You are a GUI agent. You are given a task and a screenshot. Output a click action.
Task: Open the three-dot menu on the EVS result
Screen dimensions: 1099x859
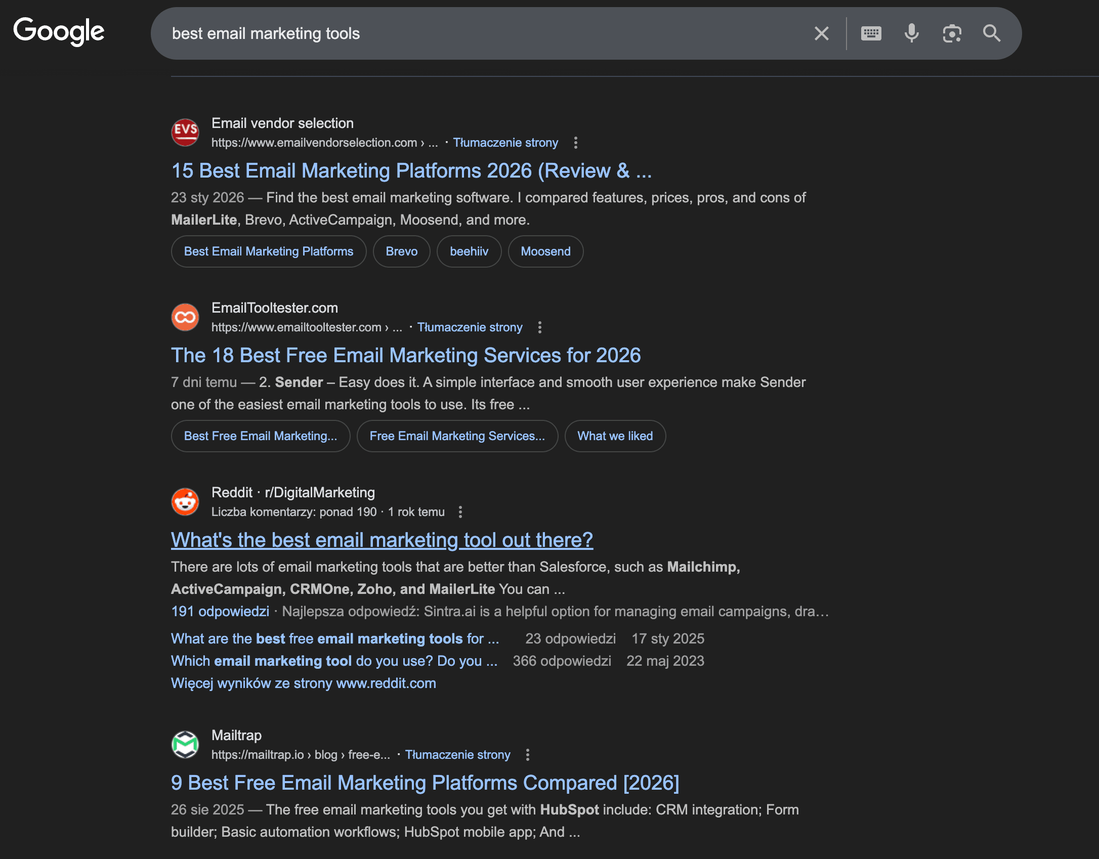point(577,143)
